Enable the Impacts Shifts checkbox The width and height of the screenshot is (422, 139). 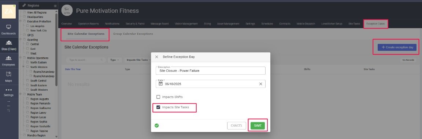pyautogui.click(x=158, y=97)
